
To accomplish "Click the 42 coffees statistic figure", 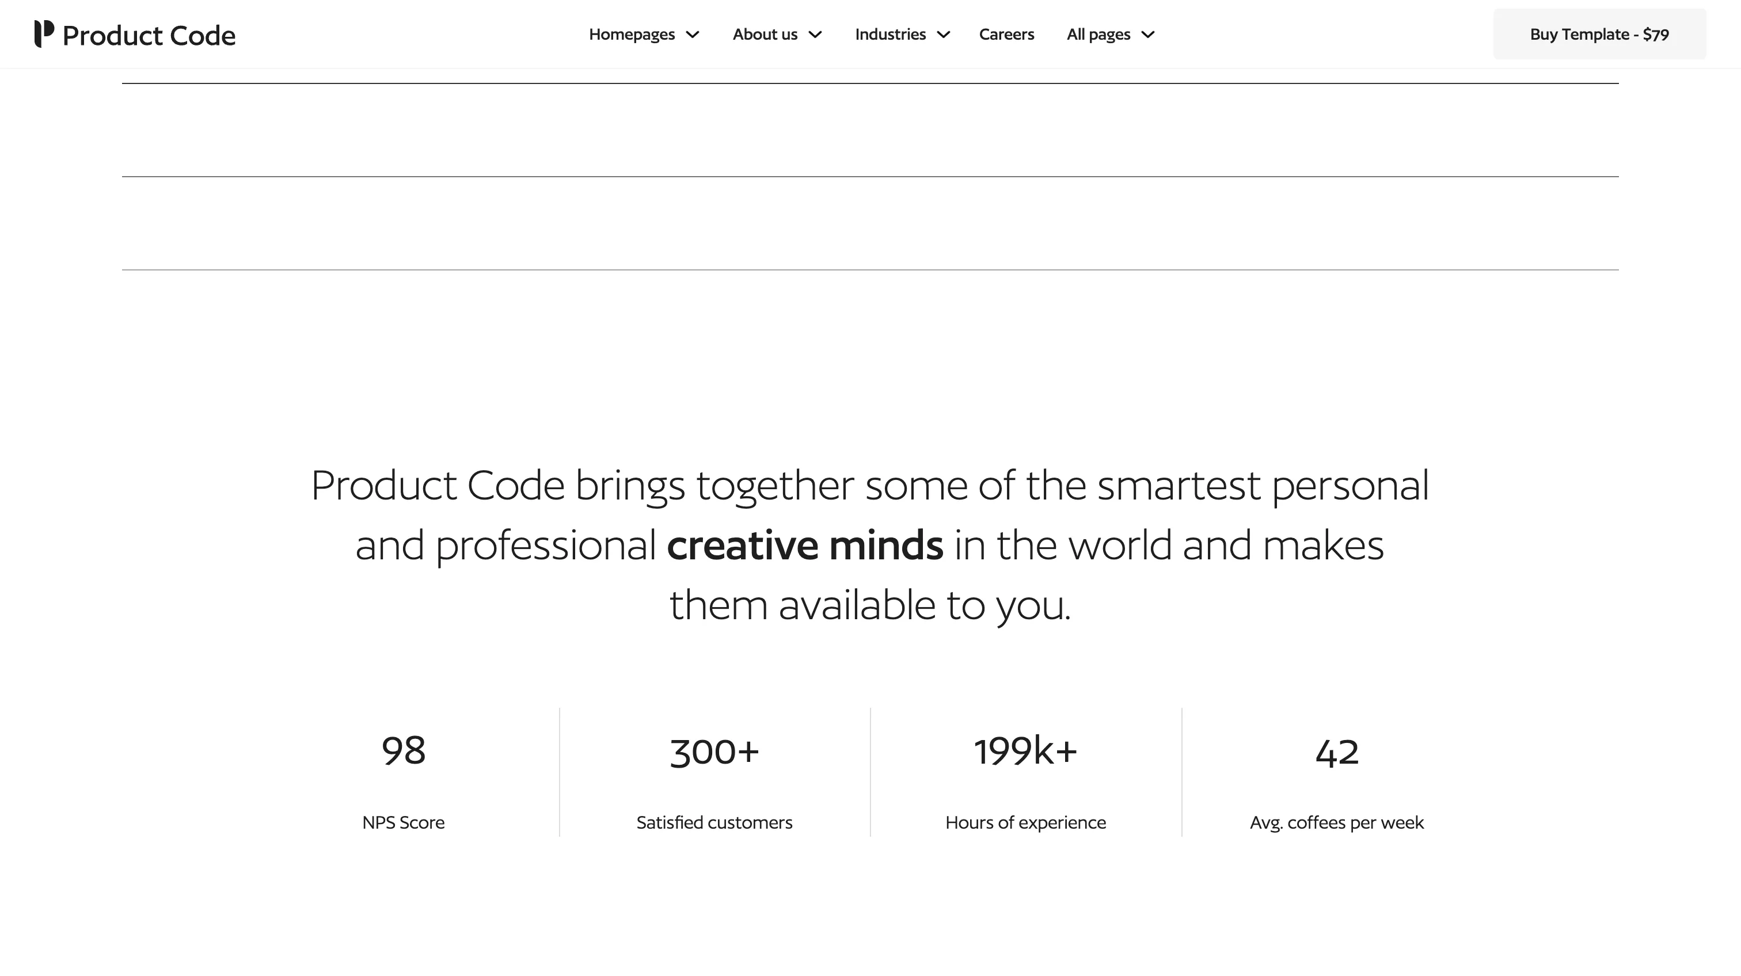I will [x=1337, y=752].
